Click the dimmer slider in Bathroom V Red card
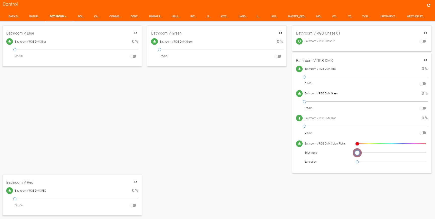 click(76, 199)
